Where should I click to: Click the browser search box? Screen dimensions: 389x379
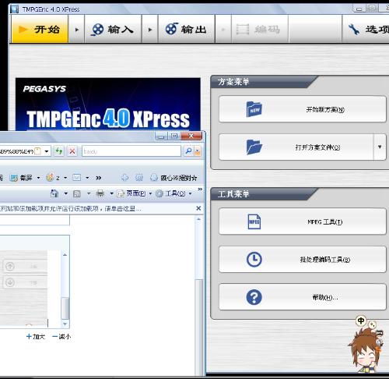click(x=131, y=151)
